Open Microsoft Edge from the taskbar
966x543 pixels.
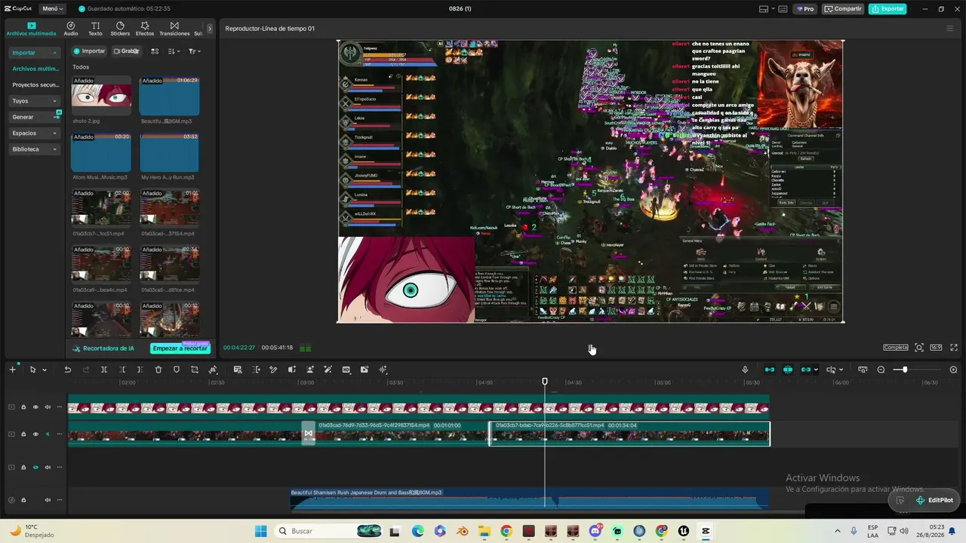(418, 531)
